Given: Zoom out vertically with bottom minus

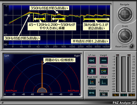Looking at the screenshot, I should coord(125,41).
